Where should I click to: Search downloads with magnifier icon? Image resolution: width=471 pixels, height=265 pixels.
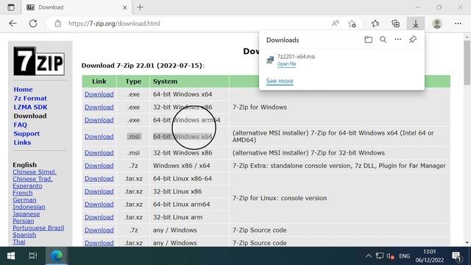[383, 40]
